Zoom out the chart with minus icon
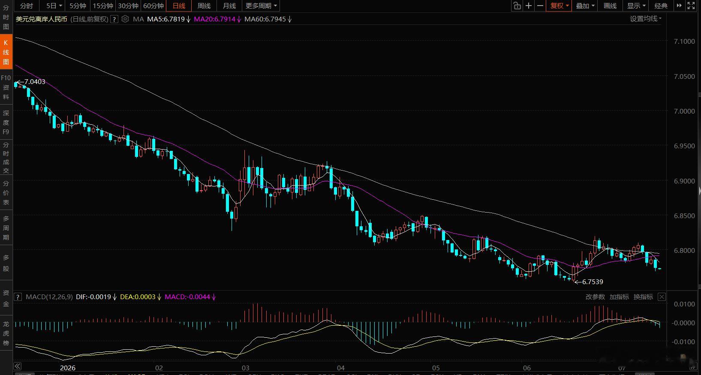701x375 pixels. (540, 6)
